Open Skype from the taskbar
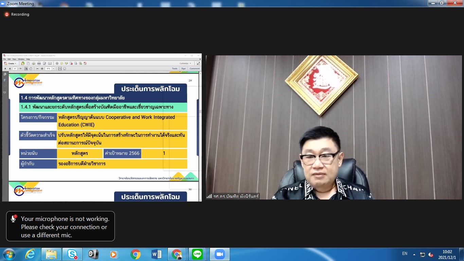Screen dimensions: 464x261 point(72,254)
